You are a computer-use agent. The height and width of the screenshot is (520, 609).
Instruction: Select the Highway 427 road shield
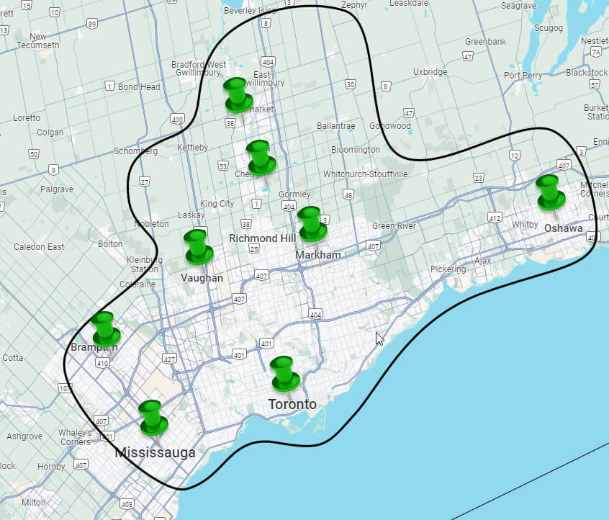pyautogui.click(x=170, y=358)
